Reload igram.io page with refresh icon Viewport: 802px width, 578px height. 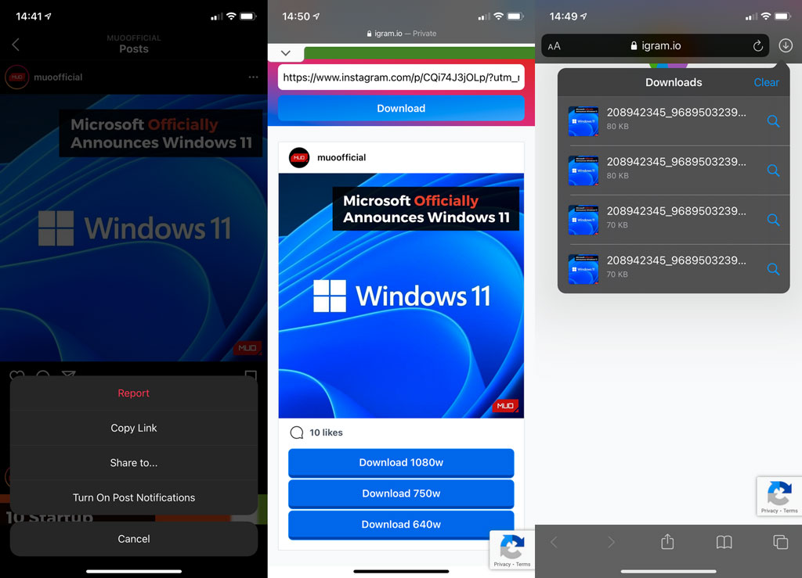pos(757,46)
